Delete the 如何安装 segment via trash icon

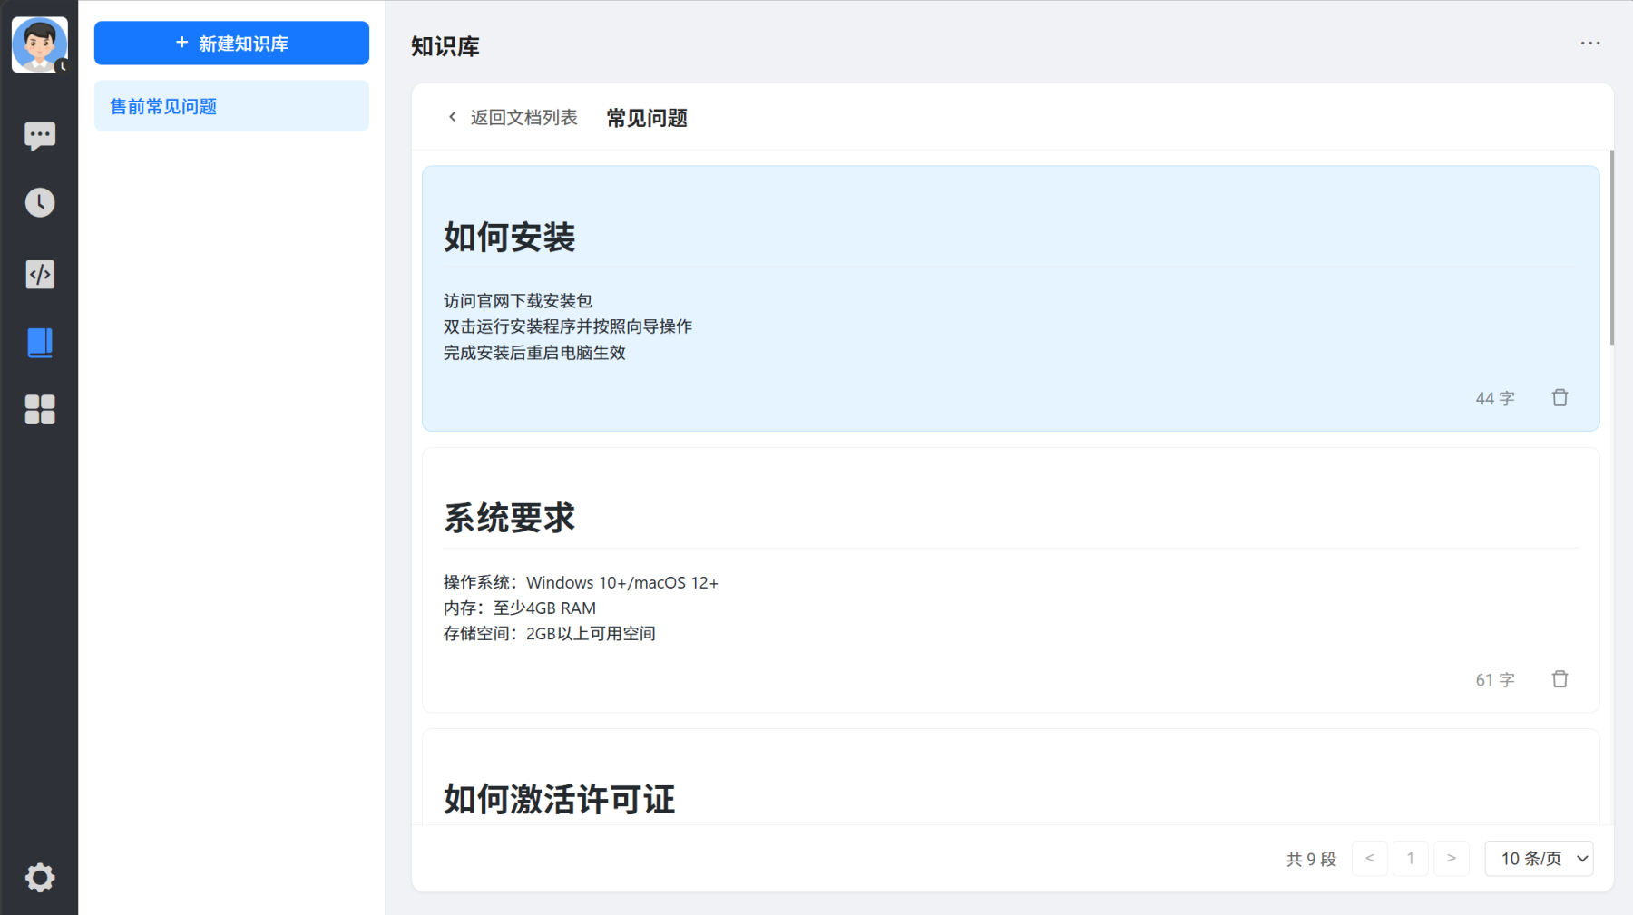[x=1560, y=398]
